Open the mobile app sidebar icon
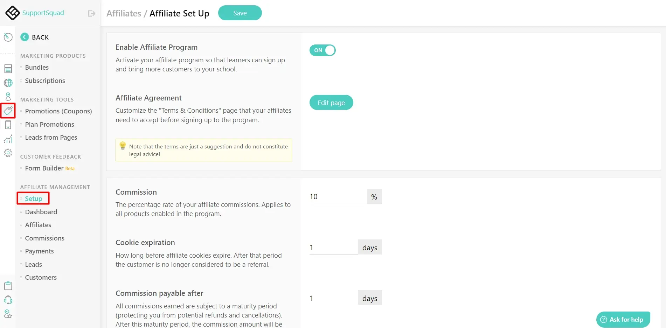The image size is (666, 328). point(8,125)
